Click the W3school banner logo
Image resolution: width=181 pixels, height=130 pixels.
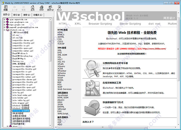pyautogui.click(x=91, y=16)
